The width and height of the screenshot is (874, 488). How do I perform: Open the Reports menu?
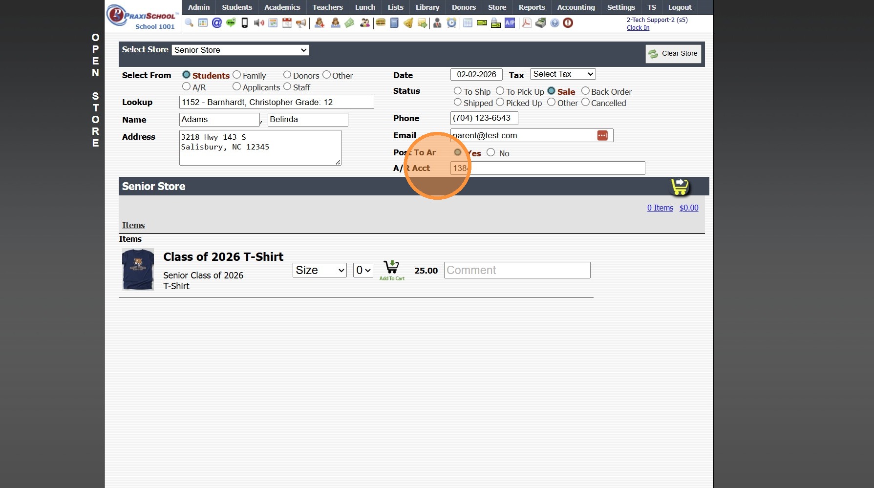532,7
